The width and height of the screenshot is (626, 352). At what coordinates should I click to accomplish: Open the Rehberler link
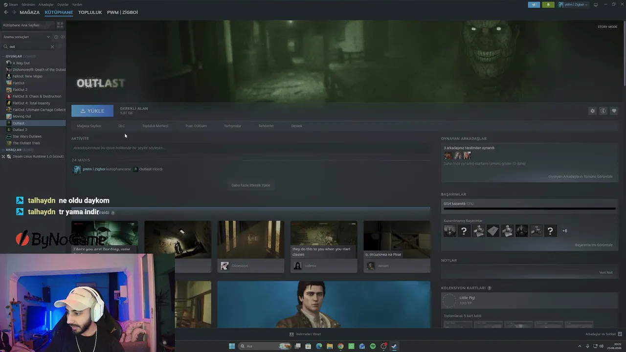(x=266, y=126)
